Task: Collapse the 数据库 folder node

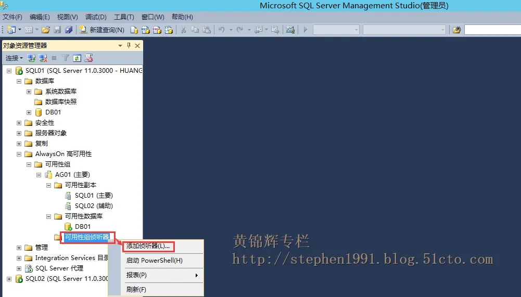Action: [x=19, y=81]
